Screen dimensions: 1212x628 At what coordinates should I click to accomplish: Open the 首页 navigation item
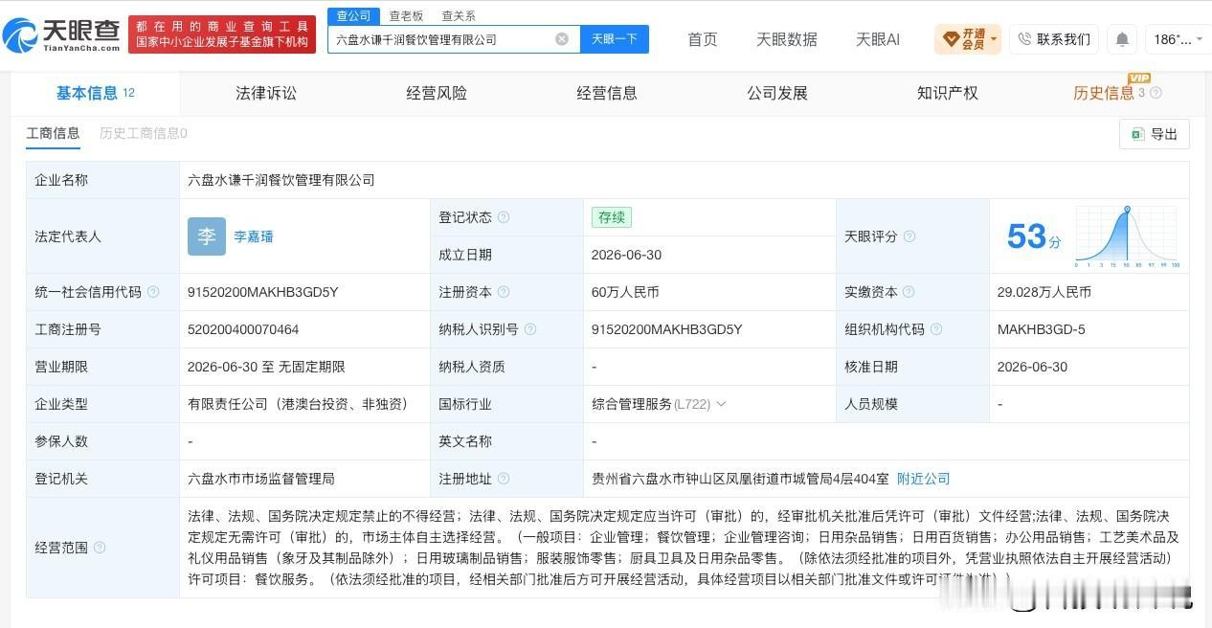703,39
